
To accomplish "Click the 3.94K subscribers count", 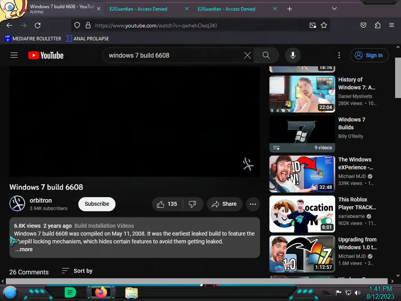I will (48, 209).
